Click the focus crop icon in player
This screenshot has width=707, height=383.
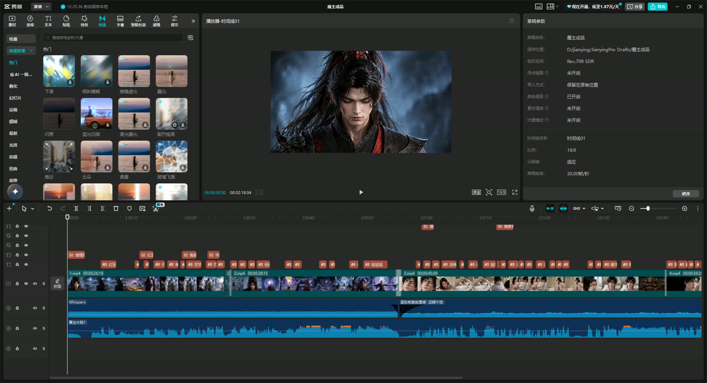click(489, 192)
